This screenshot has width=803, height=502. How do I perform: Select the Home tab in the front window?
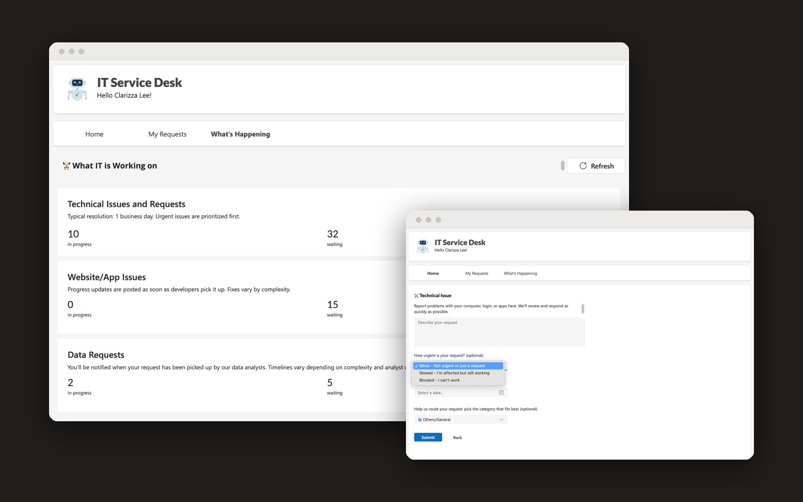[x=433, y=274]
